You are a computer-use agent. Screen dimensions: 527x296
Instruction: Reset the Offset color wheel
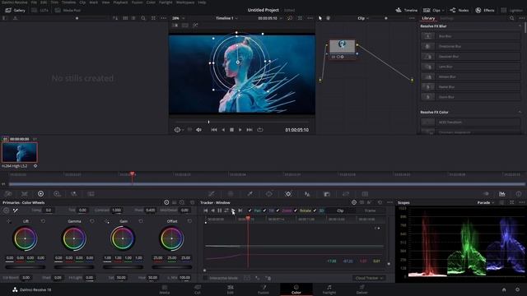[189, 221]
